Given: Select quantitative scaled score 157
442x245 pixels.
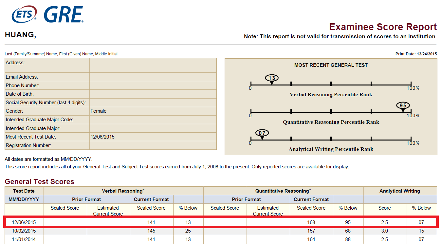Looking at the screenshot, I should tap(311, 231).
